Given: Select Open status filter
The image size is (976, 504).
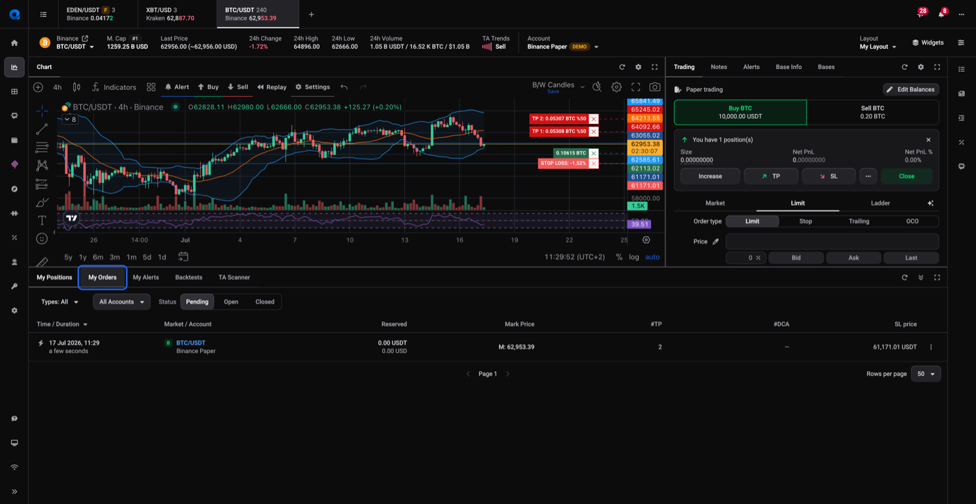Looking at the screenshot, I should point(231,301).
